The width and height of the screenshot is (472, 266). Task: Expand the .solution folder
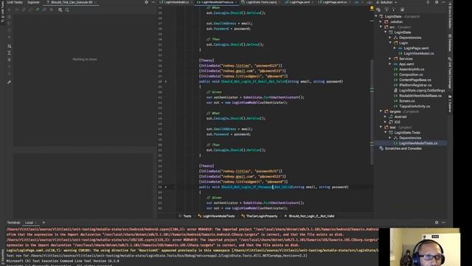(381, 21)
